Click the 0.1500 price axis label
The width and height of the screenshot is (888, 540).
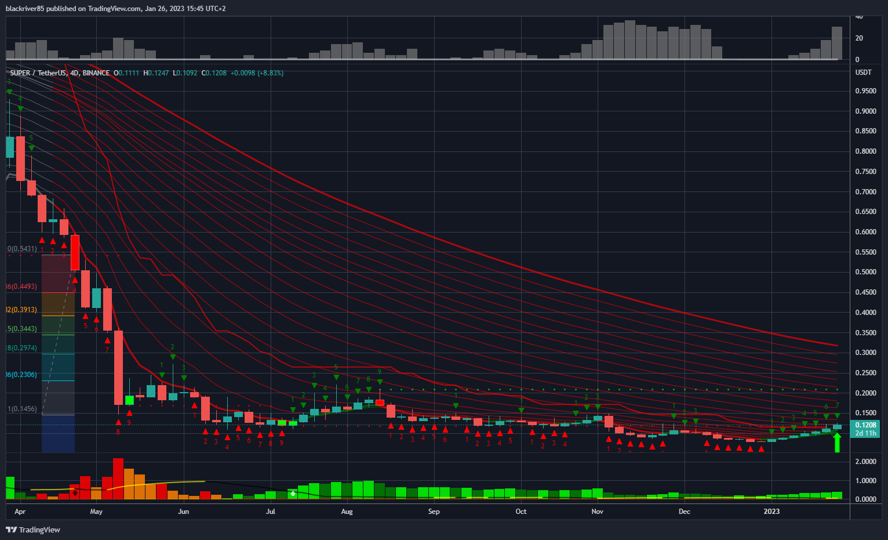(x=866, y=413)
